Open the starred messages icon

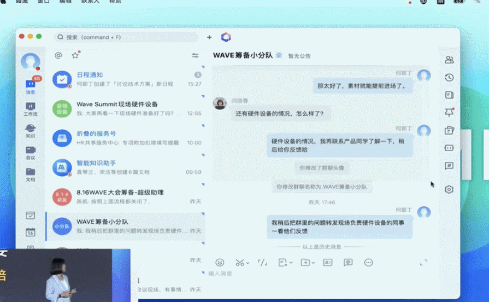(x=75, y=55)
